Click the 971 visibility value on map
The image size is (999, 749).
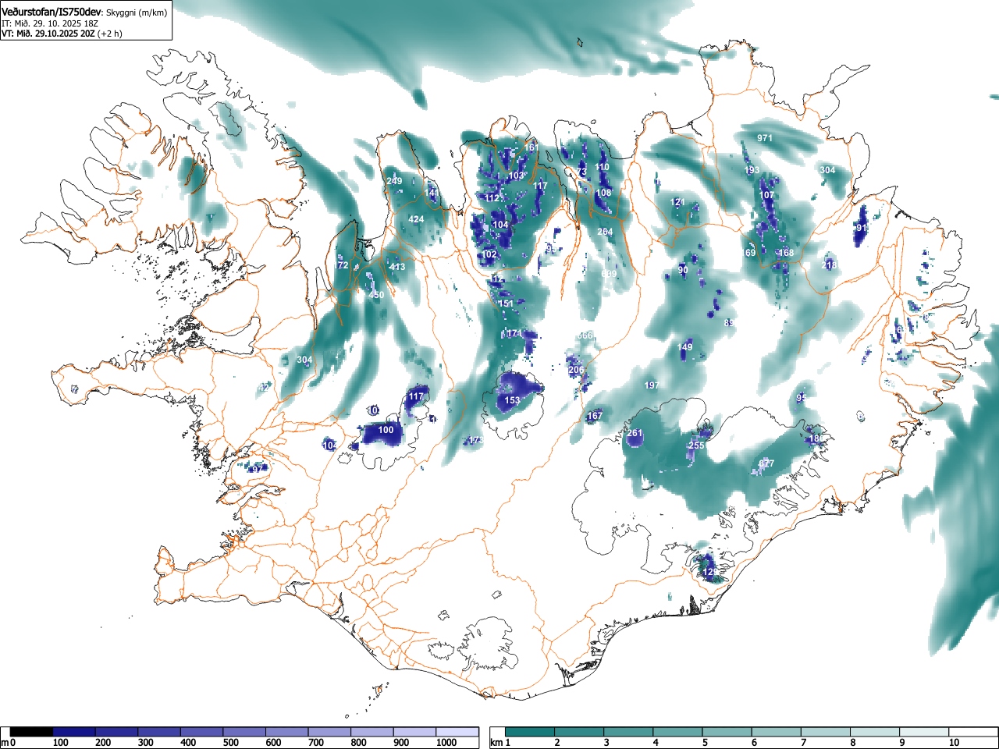pyautogui.click(x=765, y=138)
